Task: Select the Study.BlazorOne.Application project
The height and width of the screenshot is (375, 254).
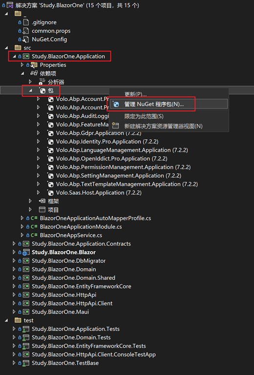Action: click(68, 57)
